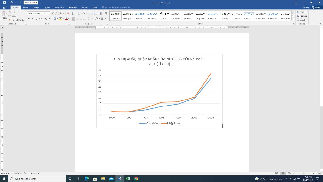Undo the last action
The width and height of the screenshot is (323, 182).
click(x=12, y=3)
